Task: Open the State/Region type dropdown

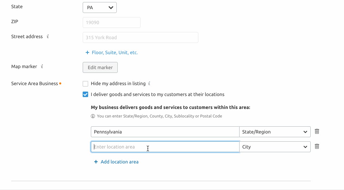Action: pos(275,132)
